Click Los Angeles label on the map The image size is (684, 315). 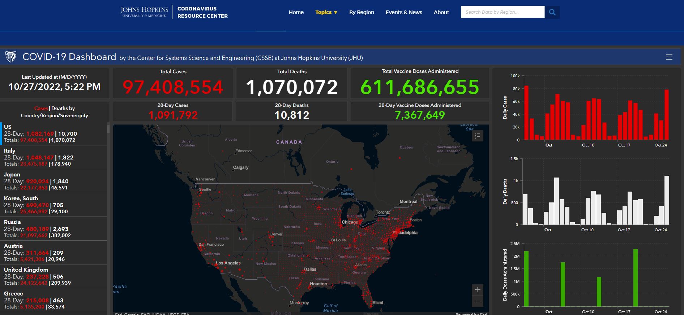(228, 263)
